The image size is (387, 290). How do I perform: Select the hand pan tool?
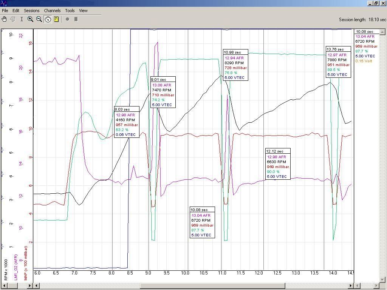pos(5,19)
